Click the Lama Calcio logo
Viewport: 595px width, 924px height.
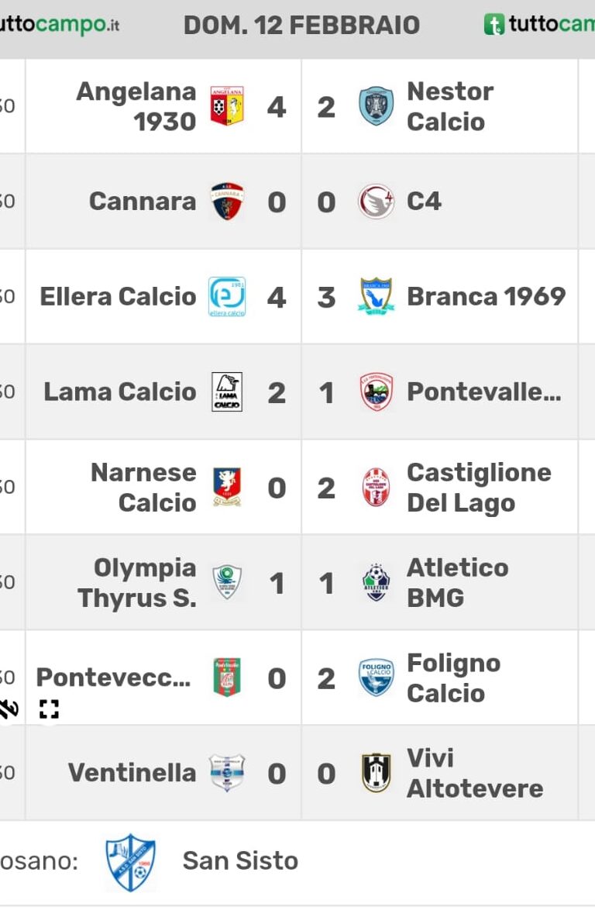pos(227,392)
